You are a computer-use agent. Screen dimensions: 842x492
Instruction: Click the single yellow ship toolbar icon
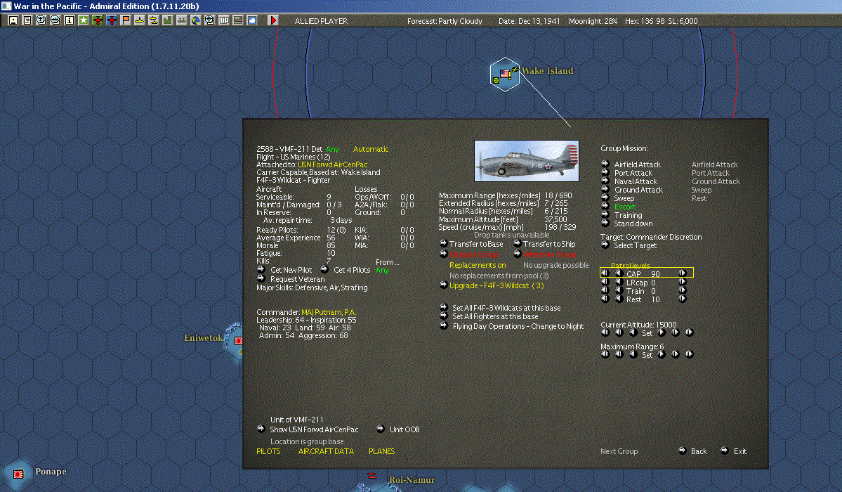point(140,20)
